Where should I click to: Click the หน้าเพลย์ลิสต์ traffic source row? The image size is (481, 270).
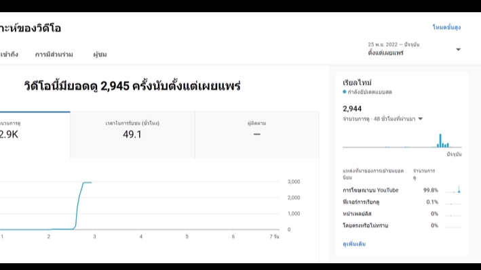pyautogui.click(x=402, y=214)
